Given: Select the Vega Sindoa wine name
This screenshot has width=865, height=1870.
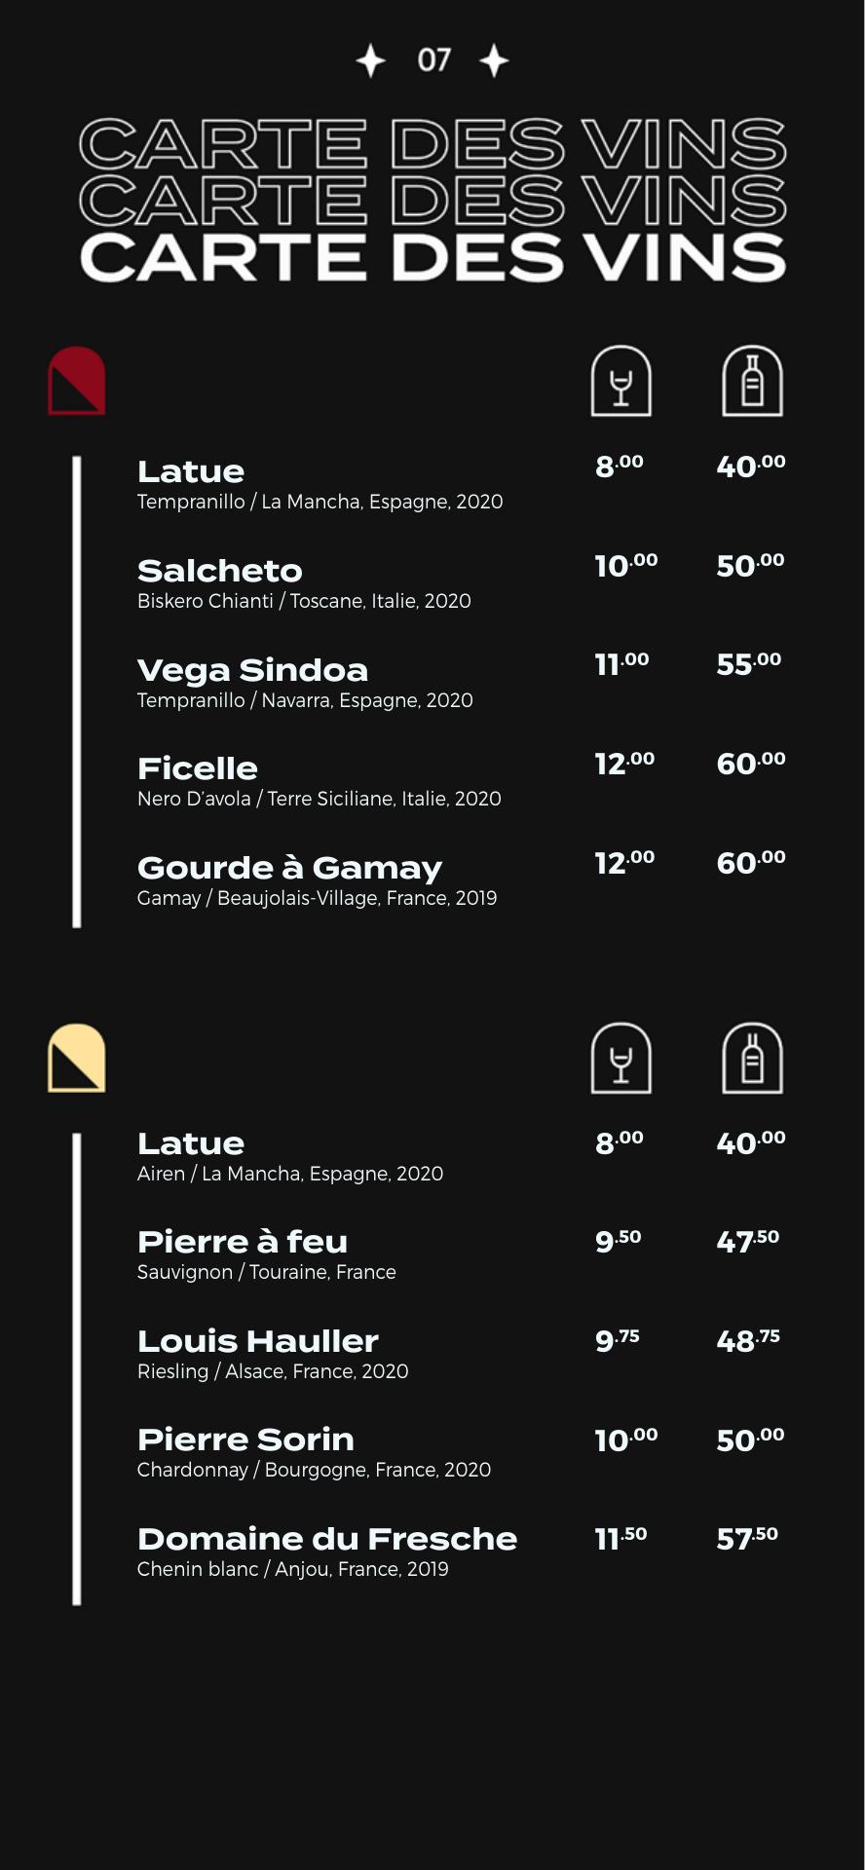Looking at the screenshot, I should (x=252, y=670).
